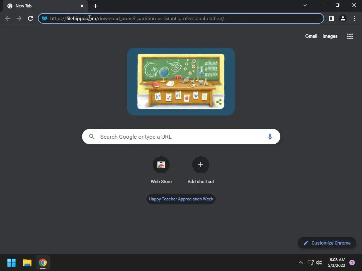Open the Web Store shortcut
The height and width of the screenshot is (271, 362).
click(x=161, y=170)
